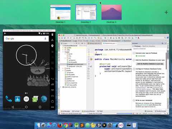Tap the Android Recents square button
The height and width of the screenshot is (129, 172).
(x=40, y=107)
